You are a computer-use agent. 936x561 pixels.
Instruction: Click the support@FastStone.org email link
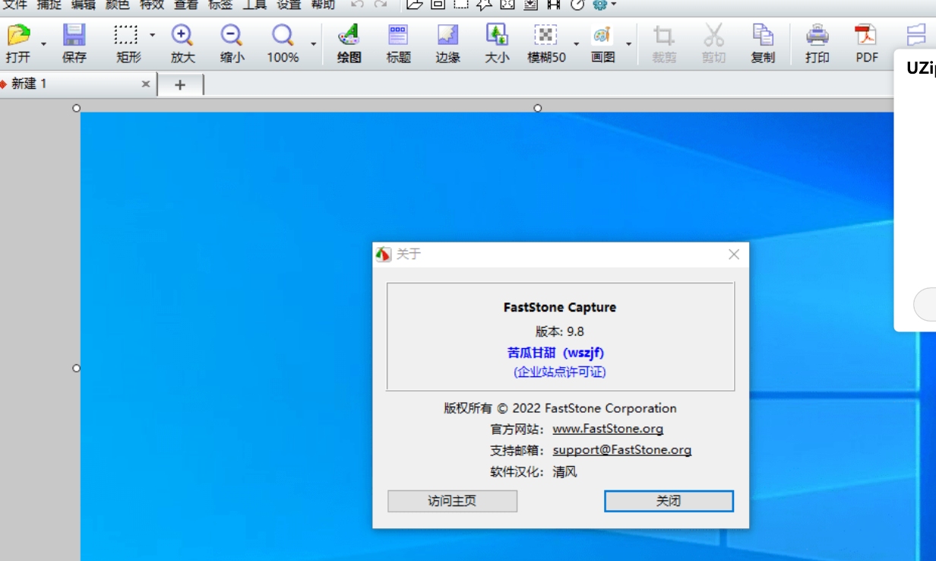[622, 449]
